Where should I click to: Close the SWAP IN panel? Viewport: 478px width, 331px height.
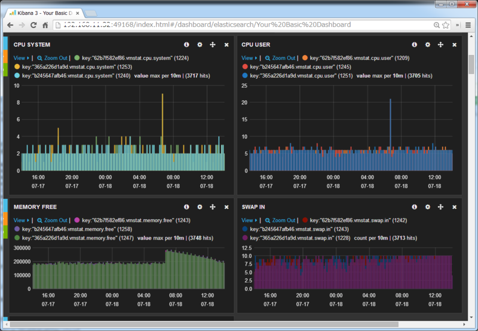(x=454, y=207)
